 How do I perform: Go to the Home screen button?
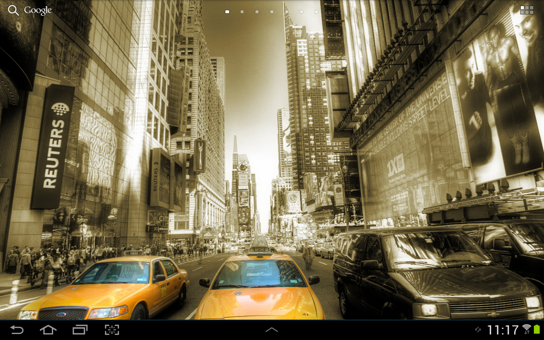point(48,330)
